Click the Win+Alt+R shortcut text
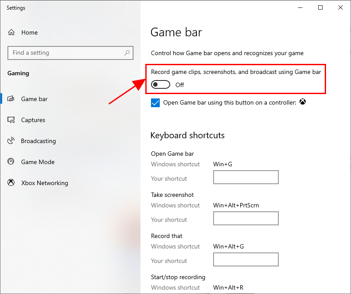Screen dimensions: 351x294 point(228,287)
